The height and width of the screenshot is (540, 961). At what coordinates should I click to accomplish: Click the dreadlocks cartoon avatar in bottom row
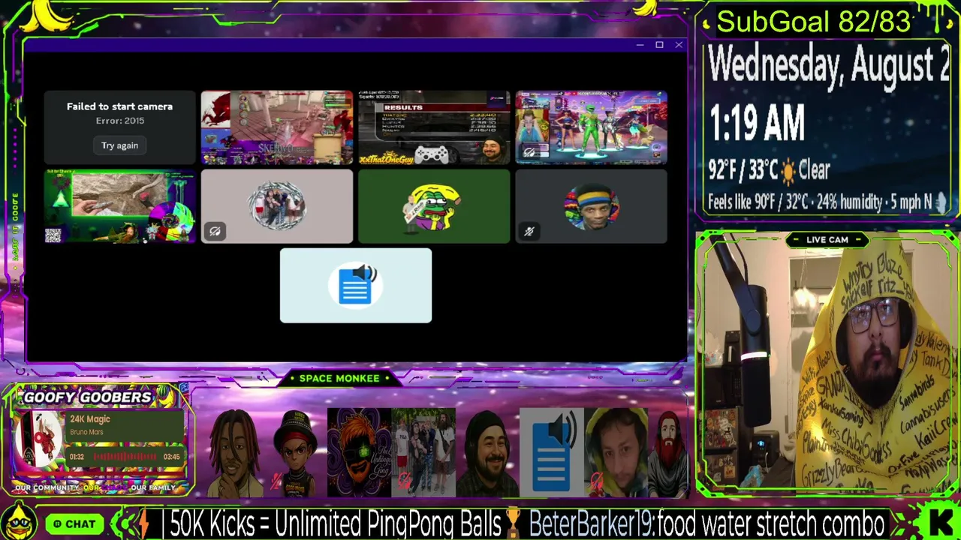click(x=235, y=453)
